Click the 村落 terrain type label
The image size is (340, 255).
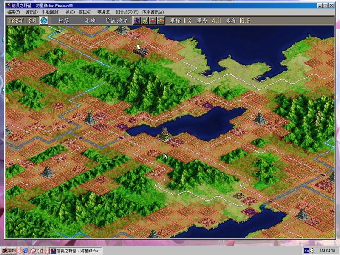(x=64, y=20)
